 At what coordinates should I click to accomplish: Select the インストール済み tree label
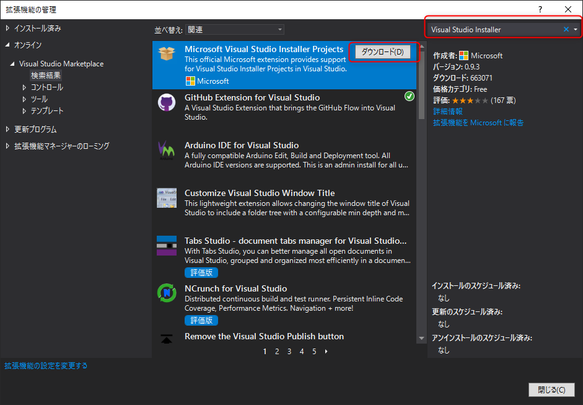click(x=38, y=29)
